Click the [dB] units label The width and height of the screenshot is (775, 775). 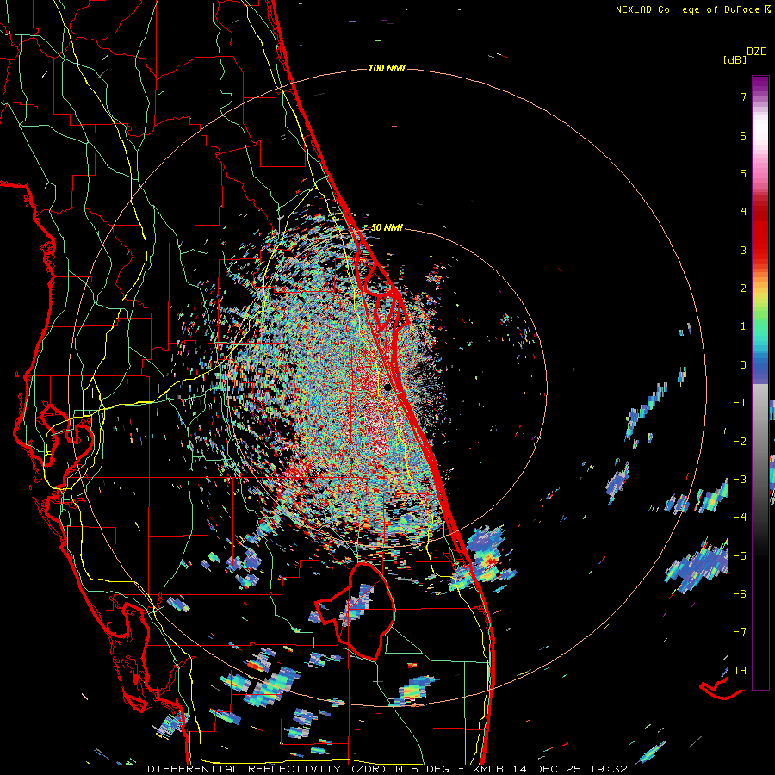click(x=735, y=60)
